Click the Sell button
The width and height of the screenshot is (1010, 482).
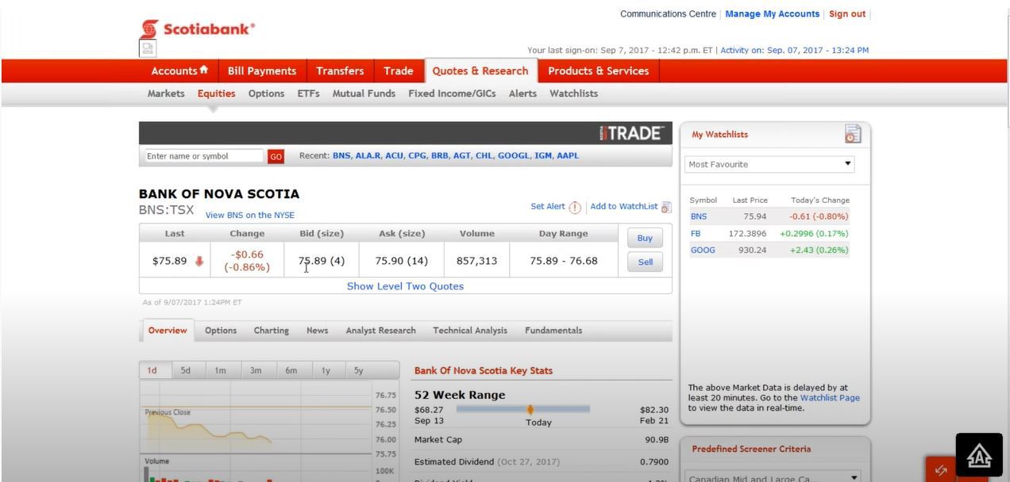tap(645, 262)
